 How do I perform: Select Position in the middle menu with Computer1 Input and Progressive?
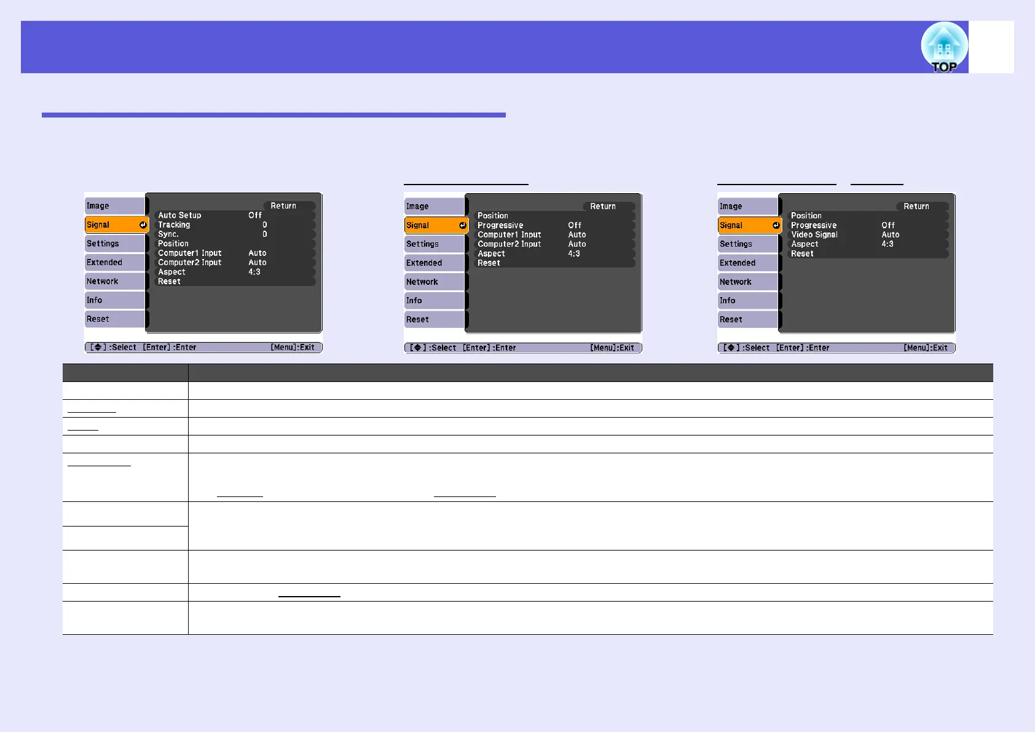(x=554, y=216)
